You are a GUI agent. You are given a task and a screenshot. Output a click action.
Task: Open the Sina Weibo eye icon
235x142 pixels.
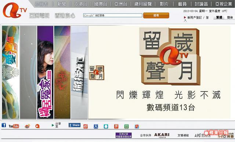27,126
